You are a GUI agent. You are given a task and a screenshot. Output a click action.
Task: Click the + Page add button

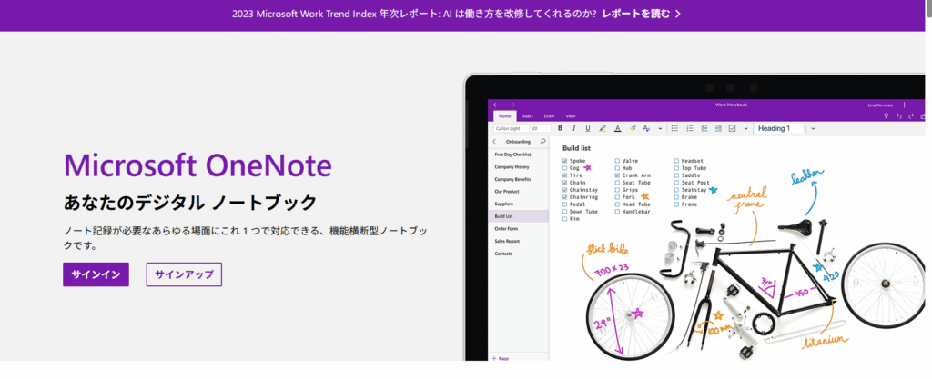click(500, 358)
